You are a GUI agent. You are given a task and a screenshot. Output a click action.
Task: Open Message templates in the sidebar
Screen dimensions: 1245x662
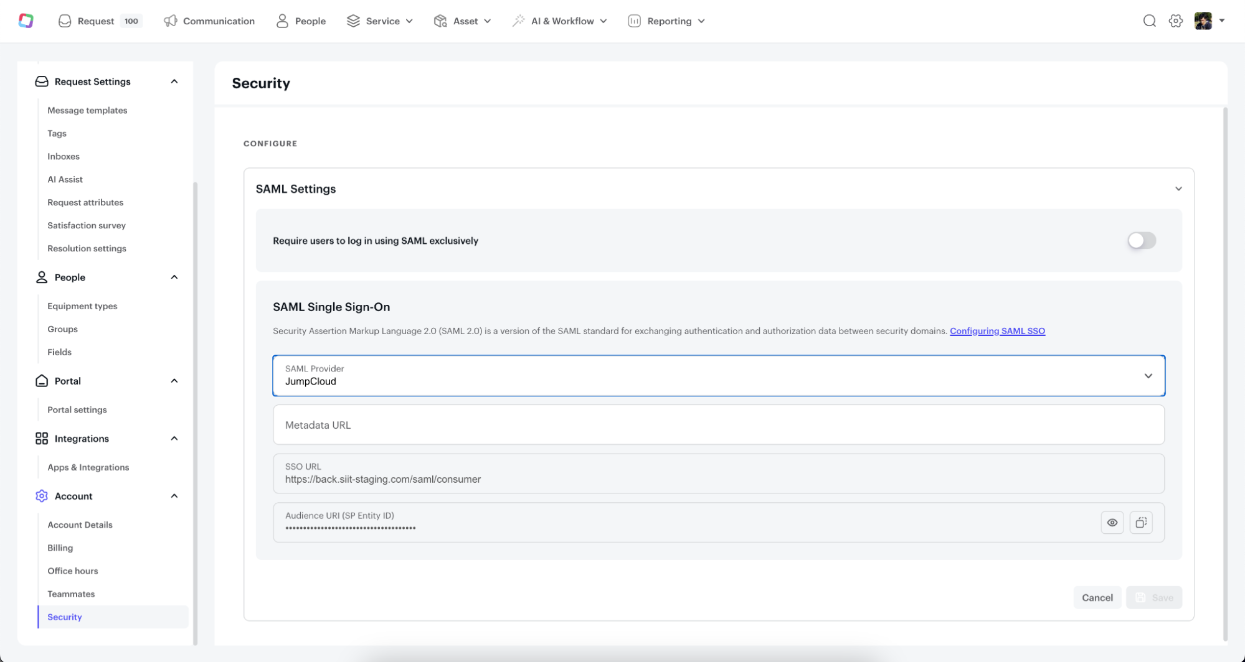tap(87, 111)
